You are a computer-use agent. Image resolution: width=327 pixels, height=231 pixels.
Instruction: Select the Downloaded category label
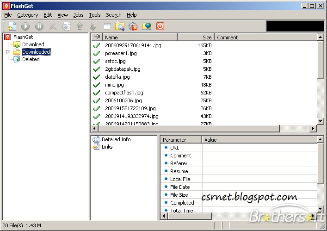click(x=36, y=52)
